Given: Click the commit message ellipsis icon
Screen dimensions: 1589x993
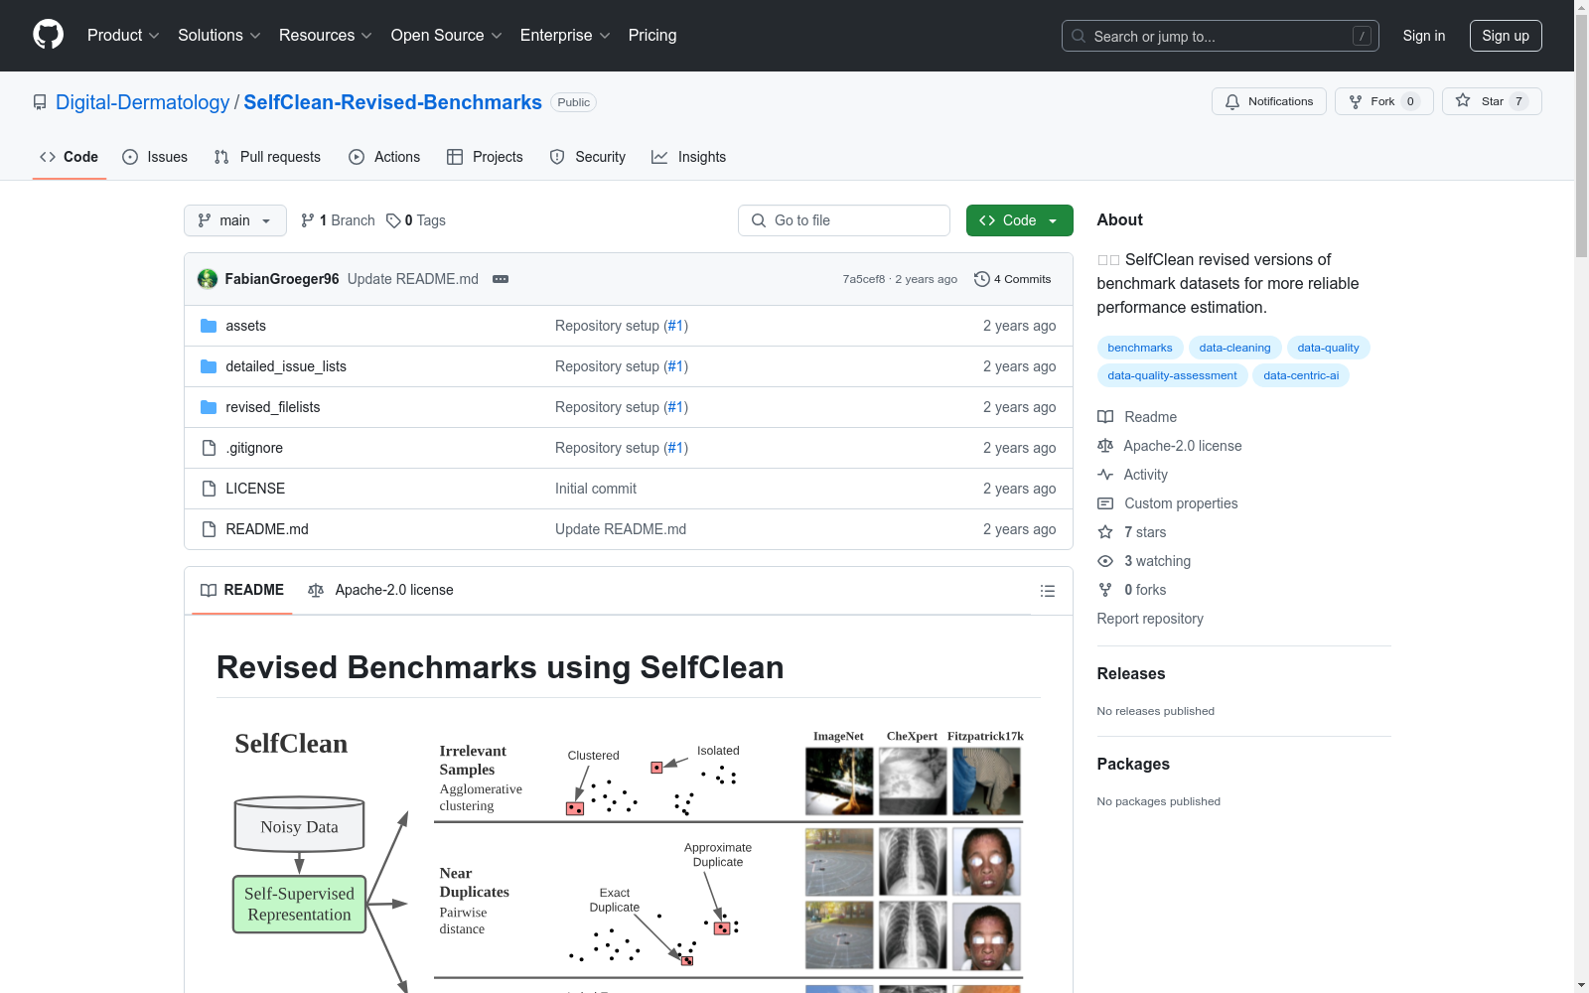Looking at the screenshot, I should tap(501, 279).
